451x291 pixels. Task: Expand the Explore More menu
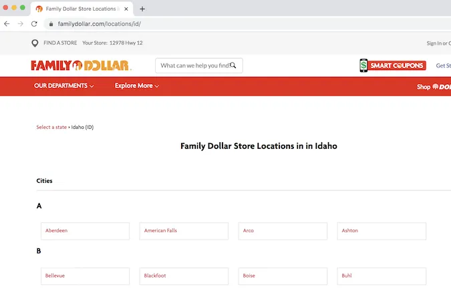pos(137,86)
